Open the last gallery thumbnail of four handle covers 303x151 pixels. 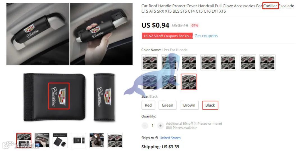tap(115, 140)
